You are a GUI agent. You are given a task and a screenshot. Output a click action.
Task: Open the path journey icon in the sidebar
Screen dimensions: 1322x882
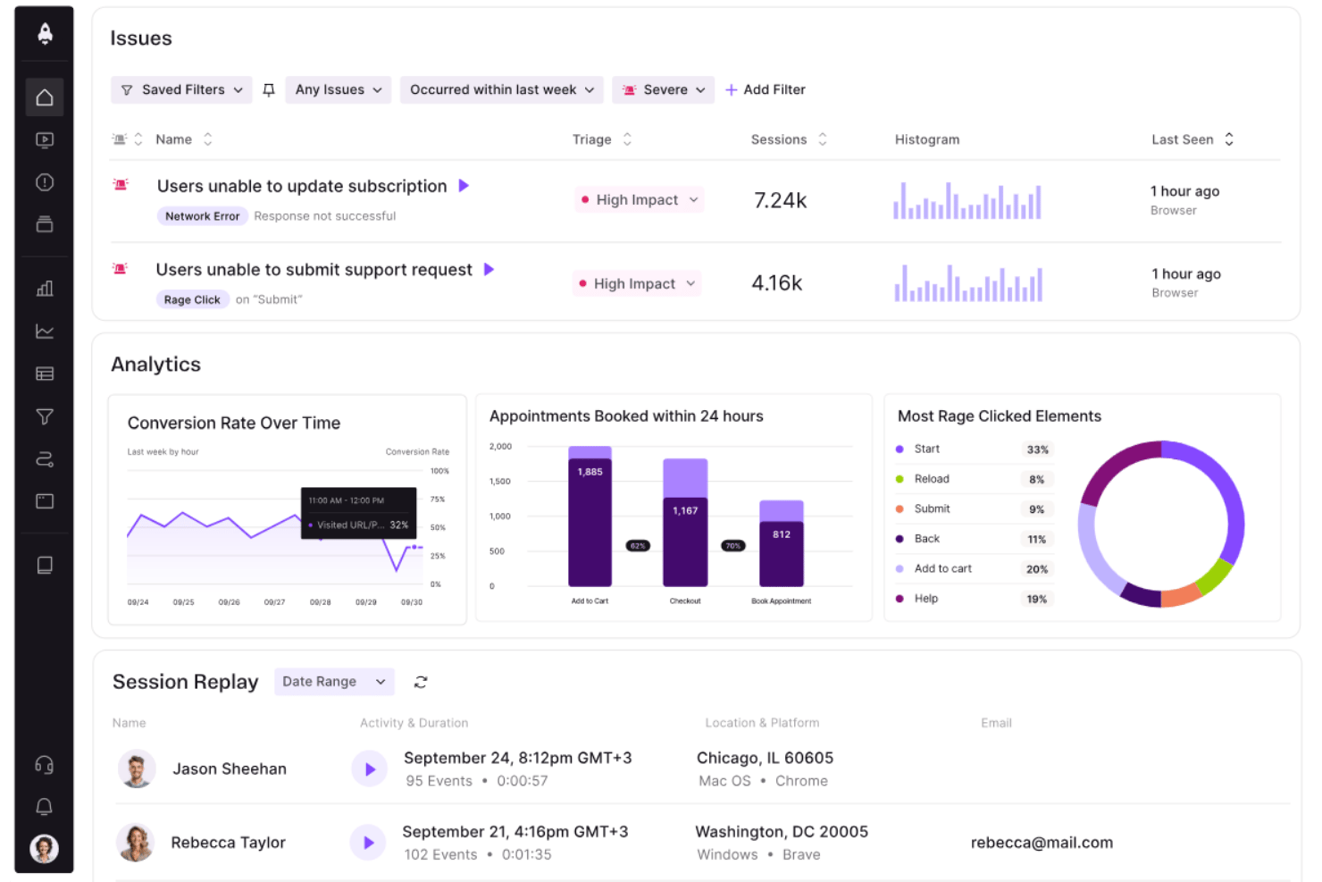(45, 459)
